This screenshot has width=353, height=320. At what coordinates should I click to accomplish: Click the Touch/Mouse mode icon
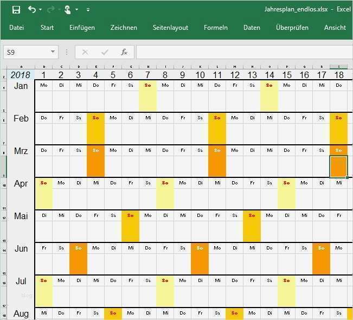click(x=68, y=10)
